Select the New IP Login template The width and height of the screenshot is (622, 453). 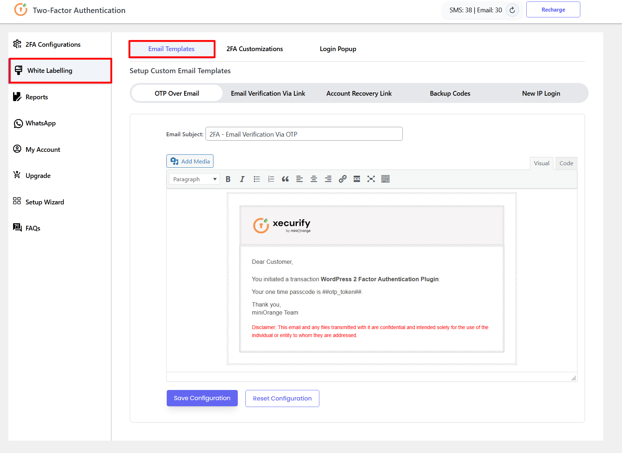coord(541,93)
